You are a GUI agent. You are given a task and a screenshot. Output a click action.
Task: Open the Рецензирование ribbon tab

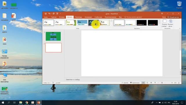click(110, 17)
